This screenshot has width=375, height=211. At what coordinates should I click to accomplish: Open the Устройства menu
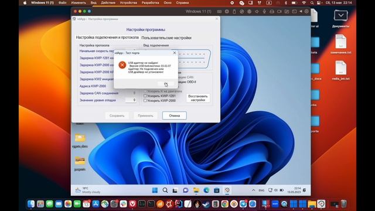point(128,3)
